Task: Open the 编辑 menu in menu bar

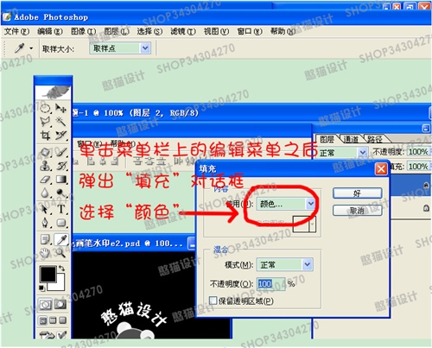Action: click(50, 31)
